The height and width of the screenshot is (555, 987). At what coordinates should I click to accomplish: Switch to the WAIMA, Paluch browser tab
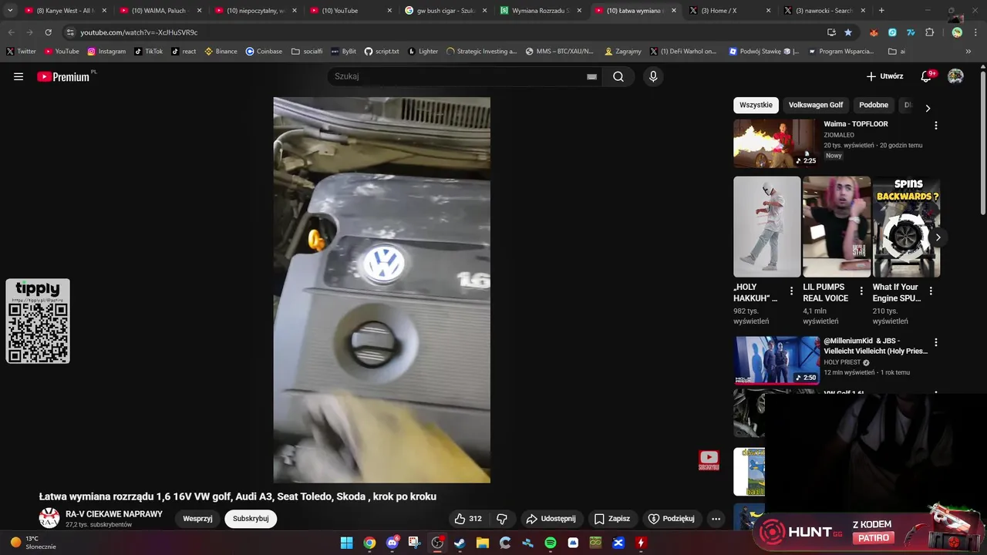(160, 11)
